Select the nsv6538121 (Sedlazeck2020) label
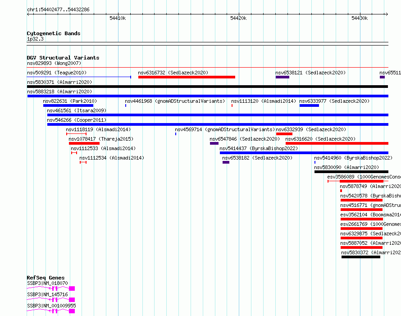This screenshot has width=401, height=316. click(310, 73)
